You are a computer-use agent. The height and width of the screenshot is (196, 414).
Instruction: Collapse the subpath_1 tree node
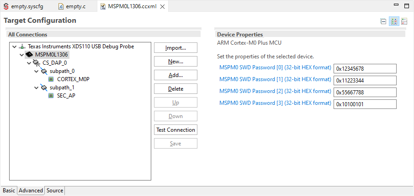tap(36, 88)
